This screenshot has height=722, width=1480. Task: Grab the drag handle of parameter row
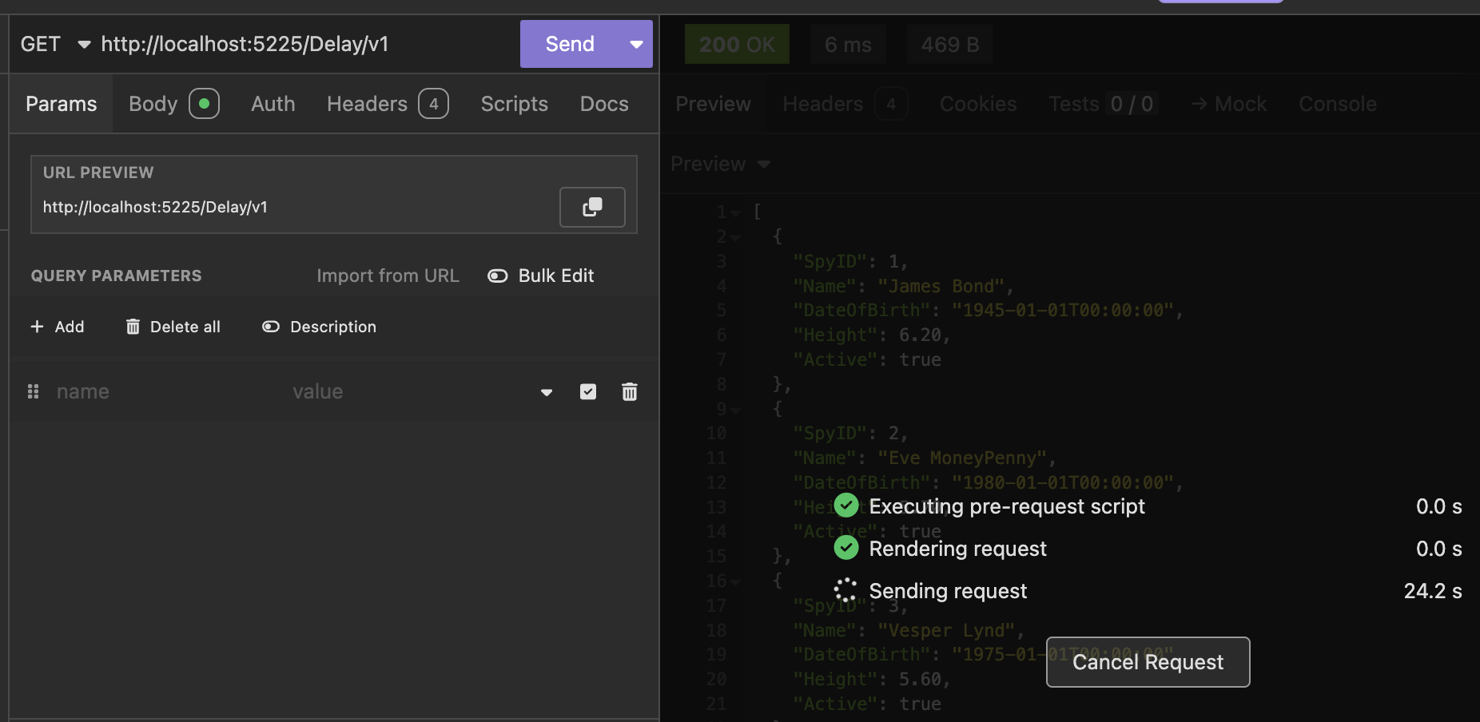[x=33, y=391]
